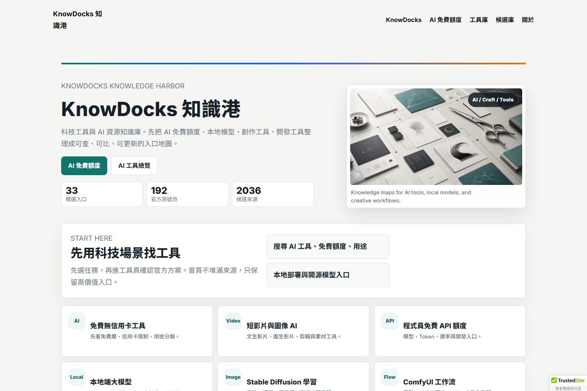
Task: Go to 工具庫 in the navigation
Action: point(479,20)
